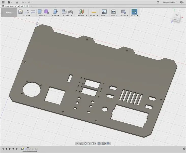Image resolution: width=186 pixels, height=153 pixels.
Task: Open the ASSEMBLE menu
Action: pyautogui.click(x=67, y=16)
